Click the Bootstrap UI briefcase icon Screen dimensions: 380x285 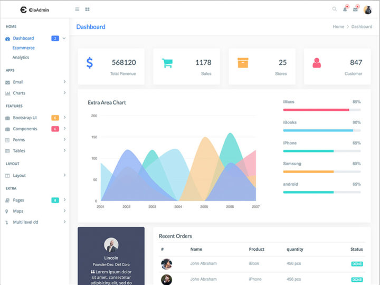point(7,118)
